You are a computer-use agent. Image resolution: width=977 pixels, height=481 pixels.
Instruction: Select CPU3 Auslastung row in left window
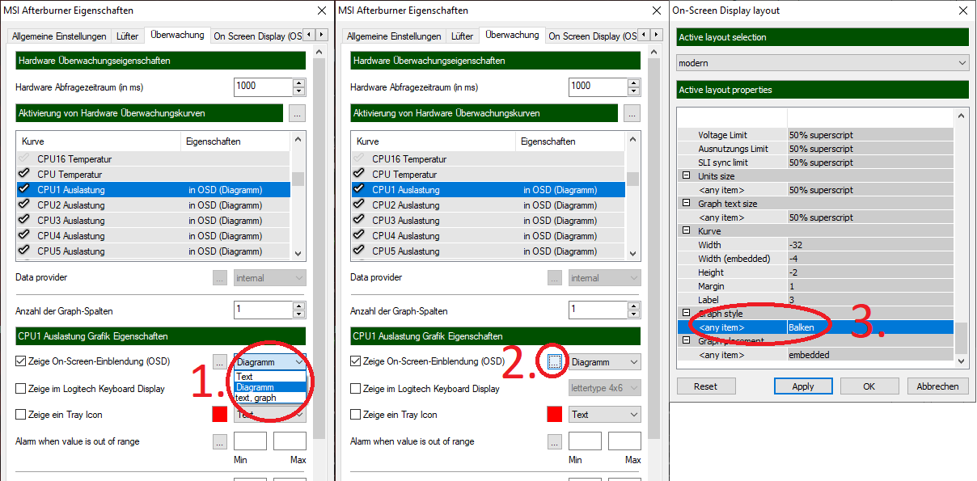point(153,220)
